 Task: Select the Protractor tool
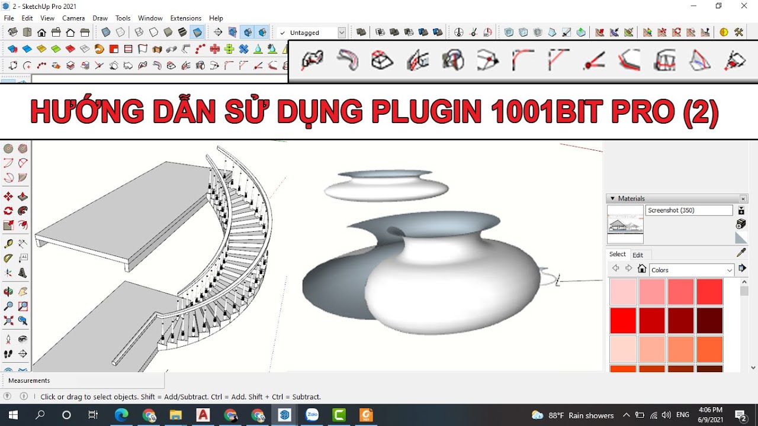[x=8, y=259]
